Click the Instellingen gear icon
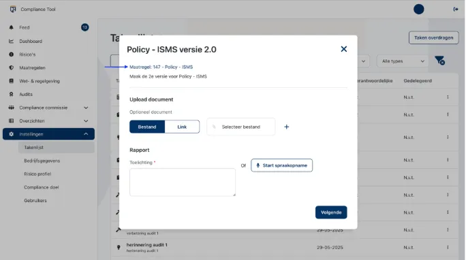 coord(12,134)
